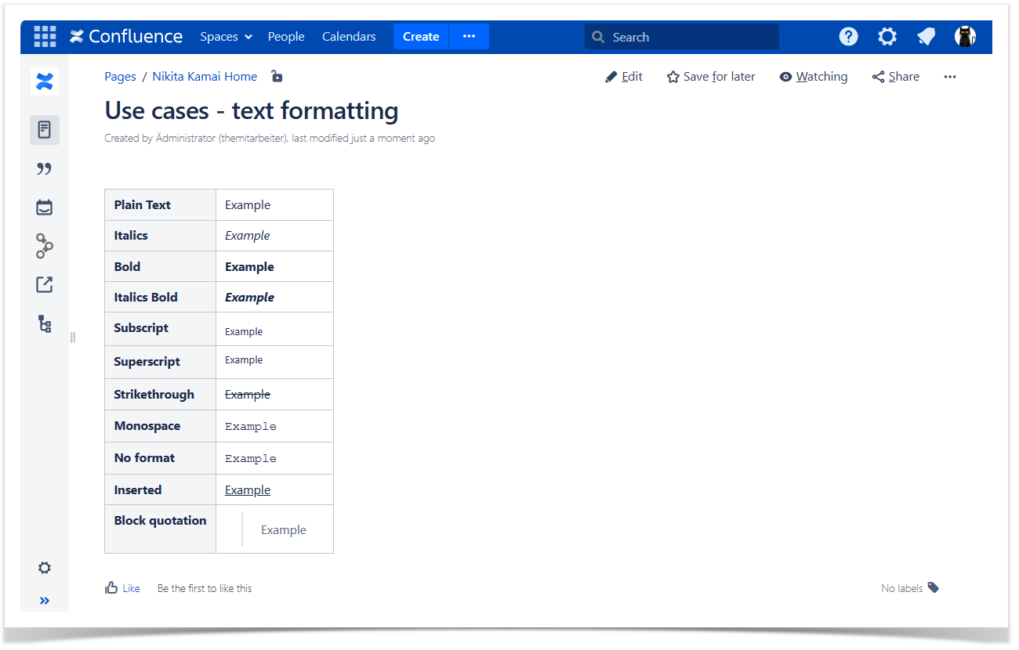Open the People menu item
Viewport: 1019px width, 650px height.
pyautogui.click(x=286, y=37)
